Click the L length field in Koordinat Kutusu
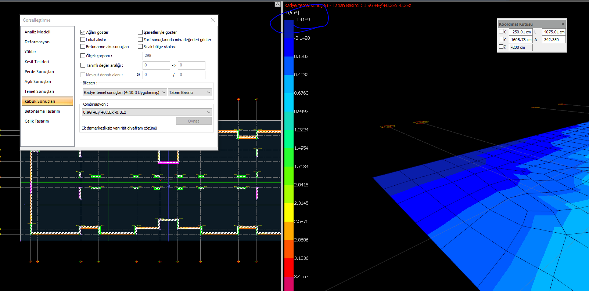This screenshot has height=291, width=589. point(554,32)
